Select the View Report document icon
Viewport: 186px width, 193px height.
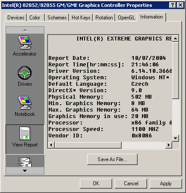point(25,134)
